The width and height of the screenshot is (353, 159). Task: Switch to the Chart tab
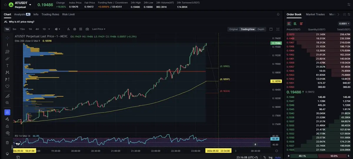pos(7,14)
